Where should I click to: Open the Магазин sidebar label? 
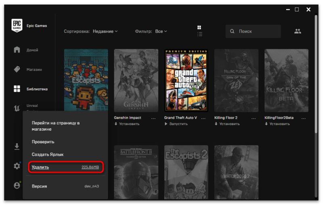tap(34, 69)
